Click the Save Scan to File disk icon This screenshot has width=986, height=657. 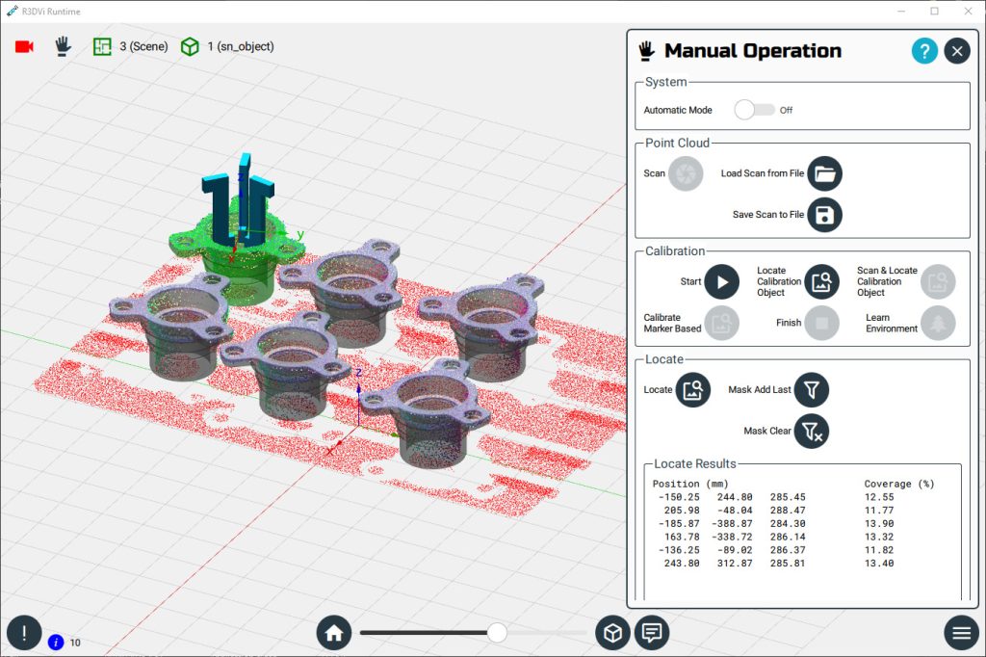[x=824, y=215]
